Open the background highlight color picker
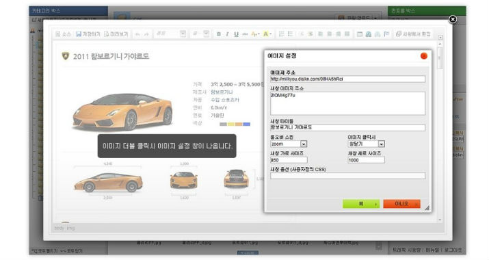This screenshot has height=260, width=489. click(267, 34)
